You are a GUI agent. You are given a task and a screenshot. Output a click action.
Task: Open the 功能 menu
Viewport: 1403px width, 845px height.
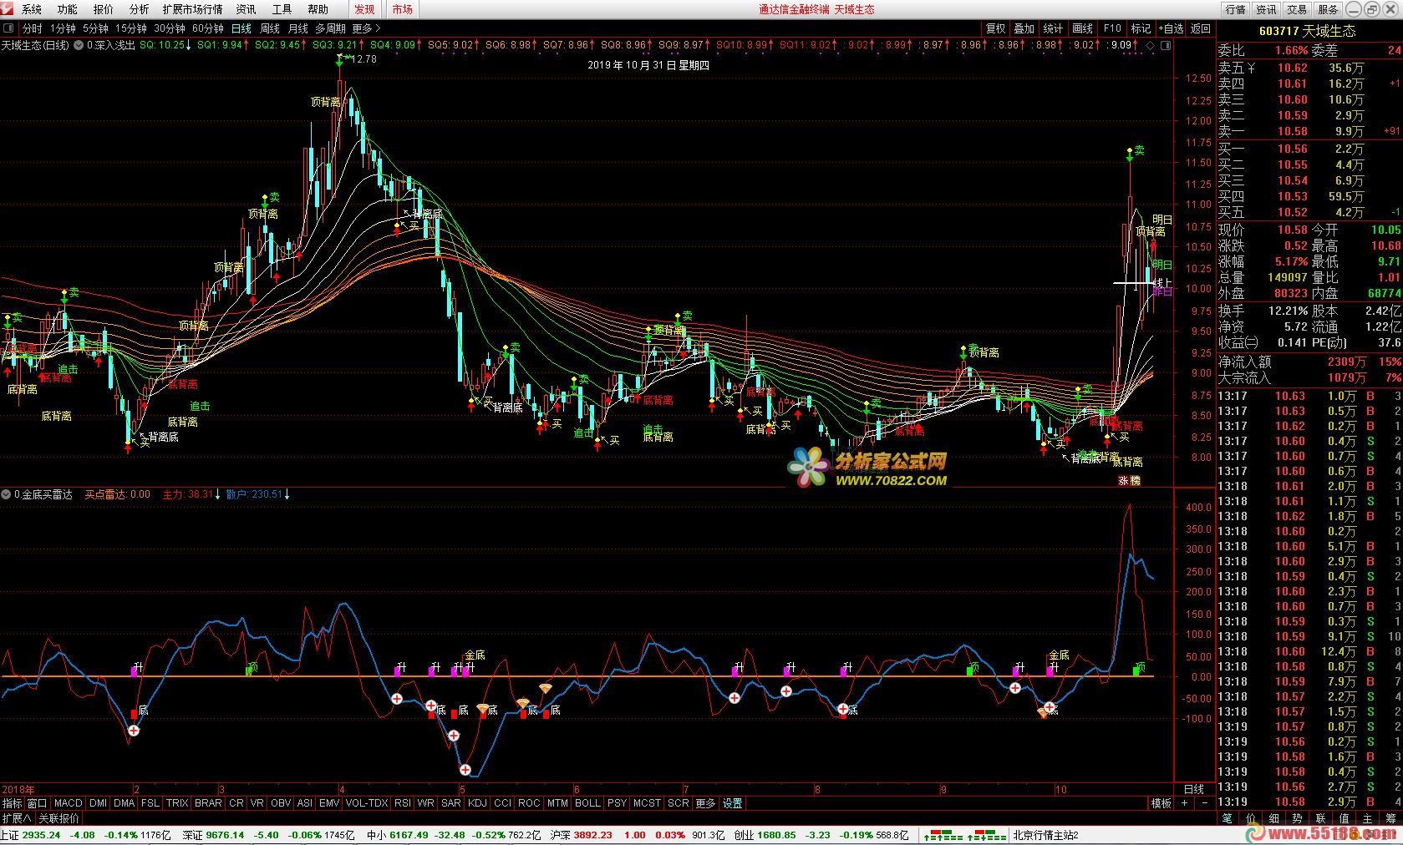coord(67,9)
